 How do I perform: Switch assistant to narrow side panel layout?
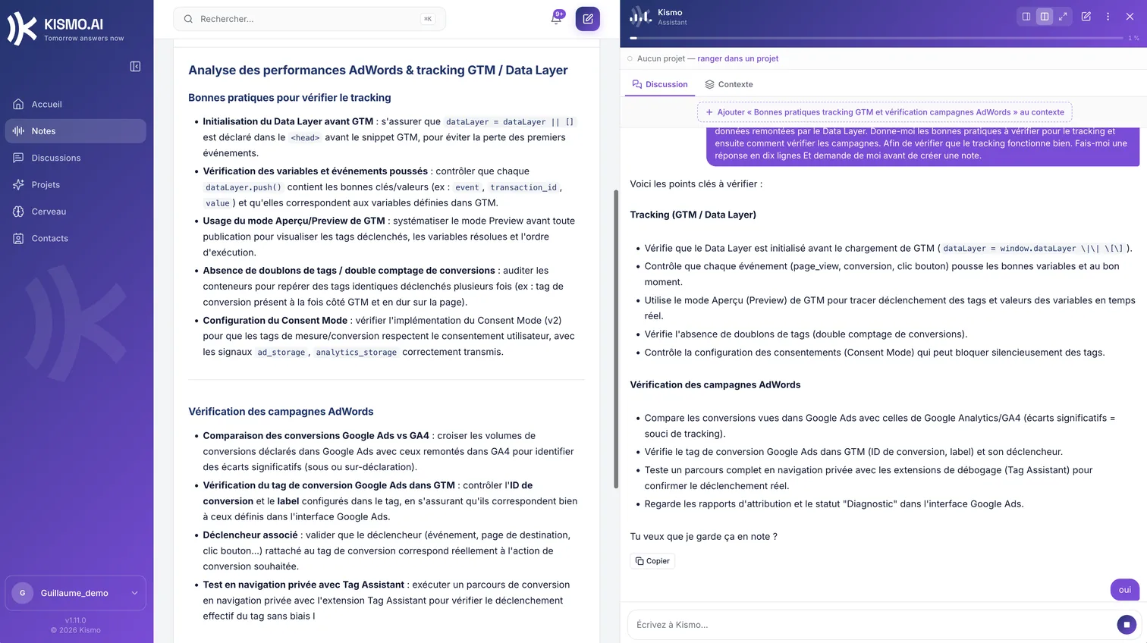(1026, 17)
